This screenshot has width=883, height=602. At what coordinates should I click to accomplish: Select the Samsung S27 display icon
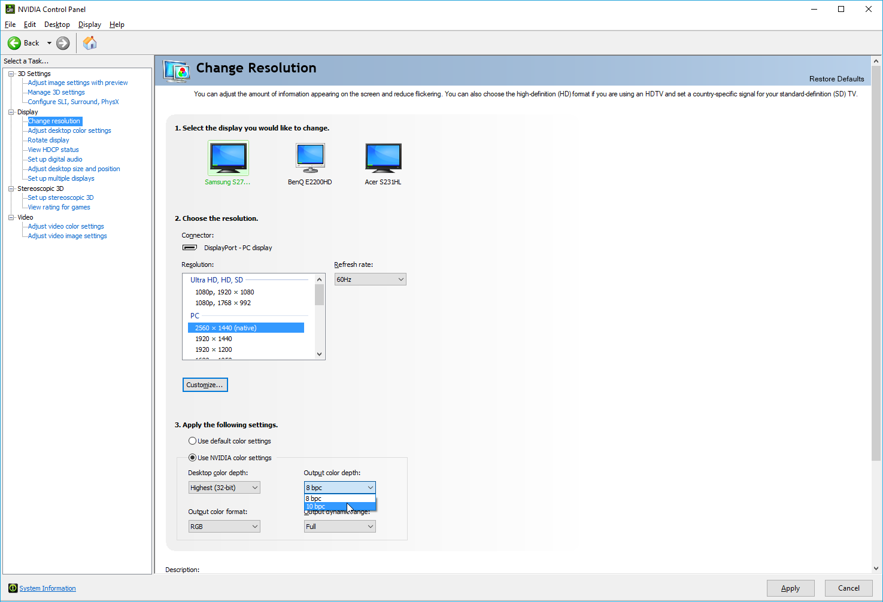[x=228, y=158]
